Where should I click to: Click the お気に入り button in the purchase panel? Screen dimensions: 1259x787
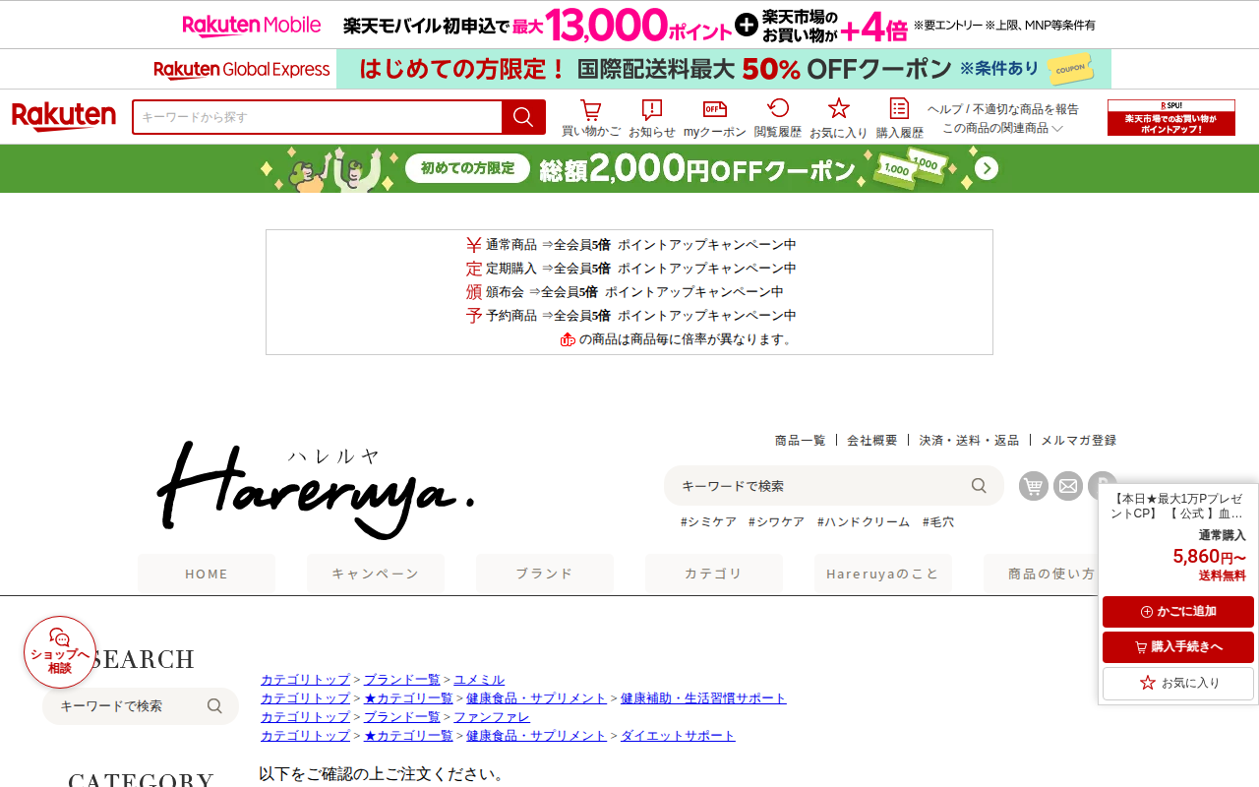tap(1178, 683)
